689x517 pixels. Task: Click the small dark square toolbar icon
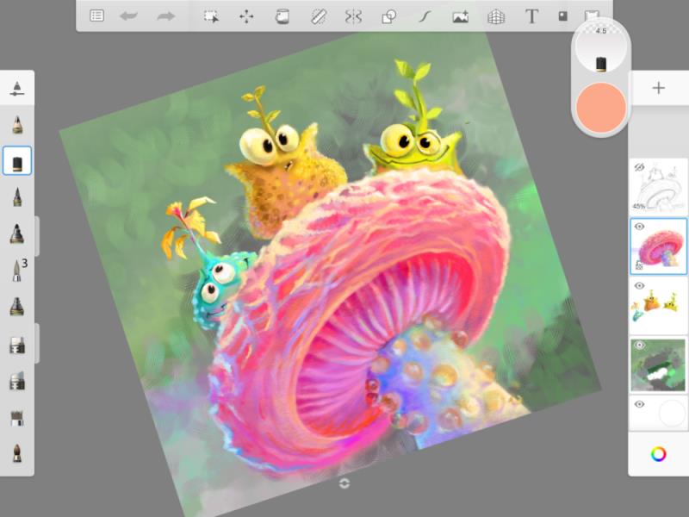(x=562, y=16)
